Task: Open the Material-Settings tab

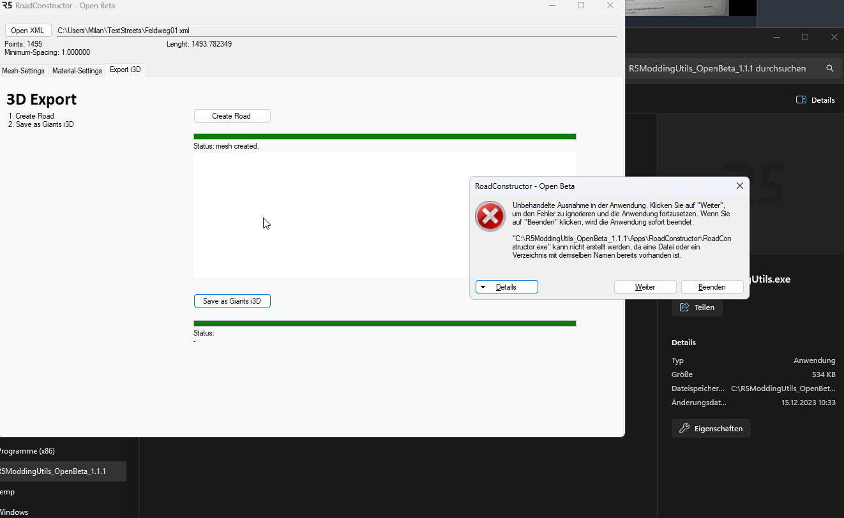Action: pyautogui.click(x=77, y=71)
